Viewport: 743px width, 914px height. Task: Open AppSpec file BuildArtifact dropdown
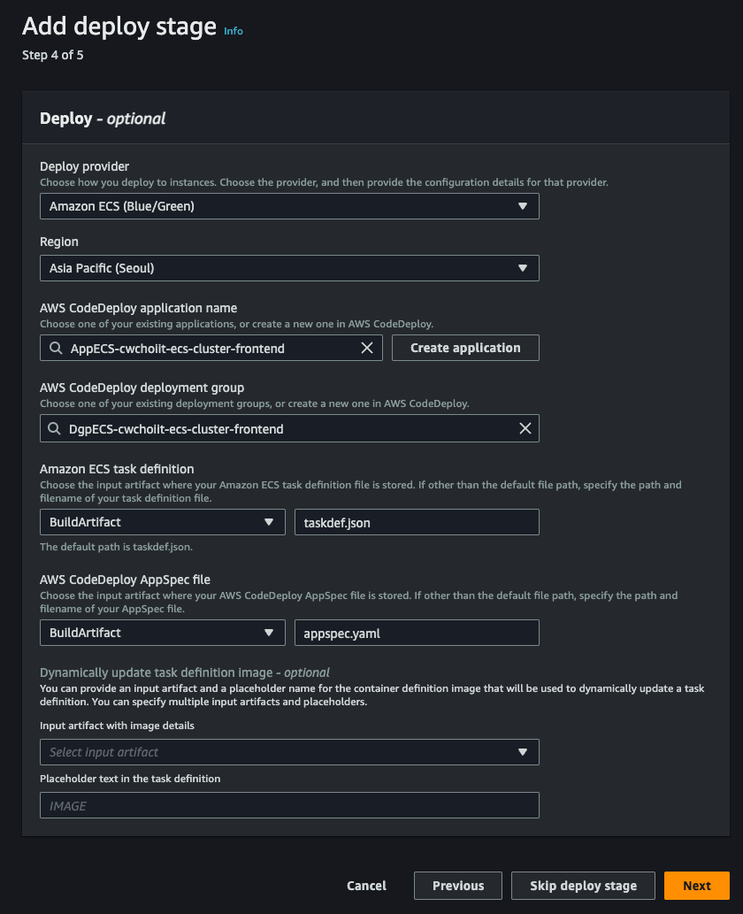pos(163,633)
